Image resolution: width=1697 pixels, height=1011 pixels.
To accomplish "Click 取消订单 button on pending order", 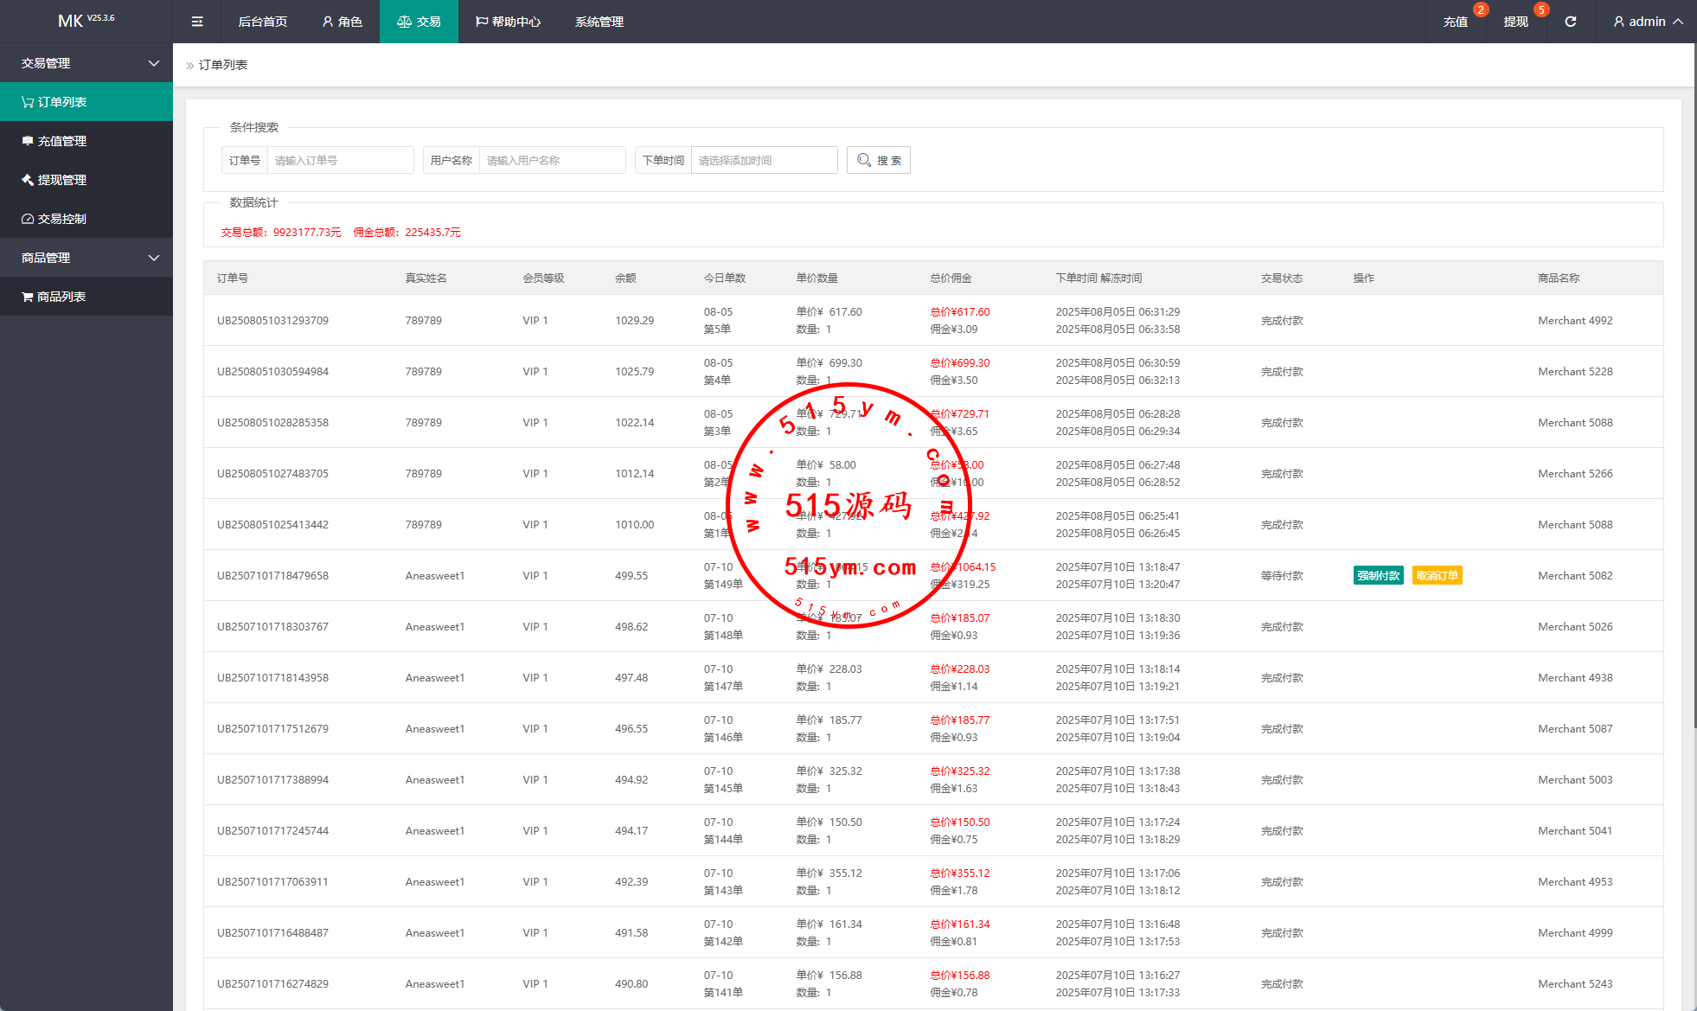I will coord(1437,576).
